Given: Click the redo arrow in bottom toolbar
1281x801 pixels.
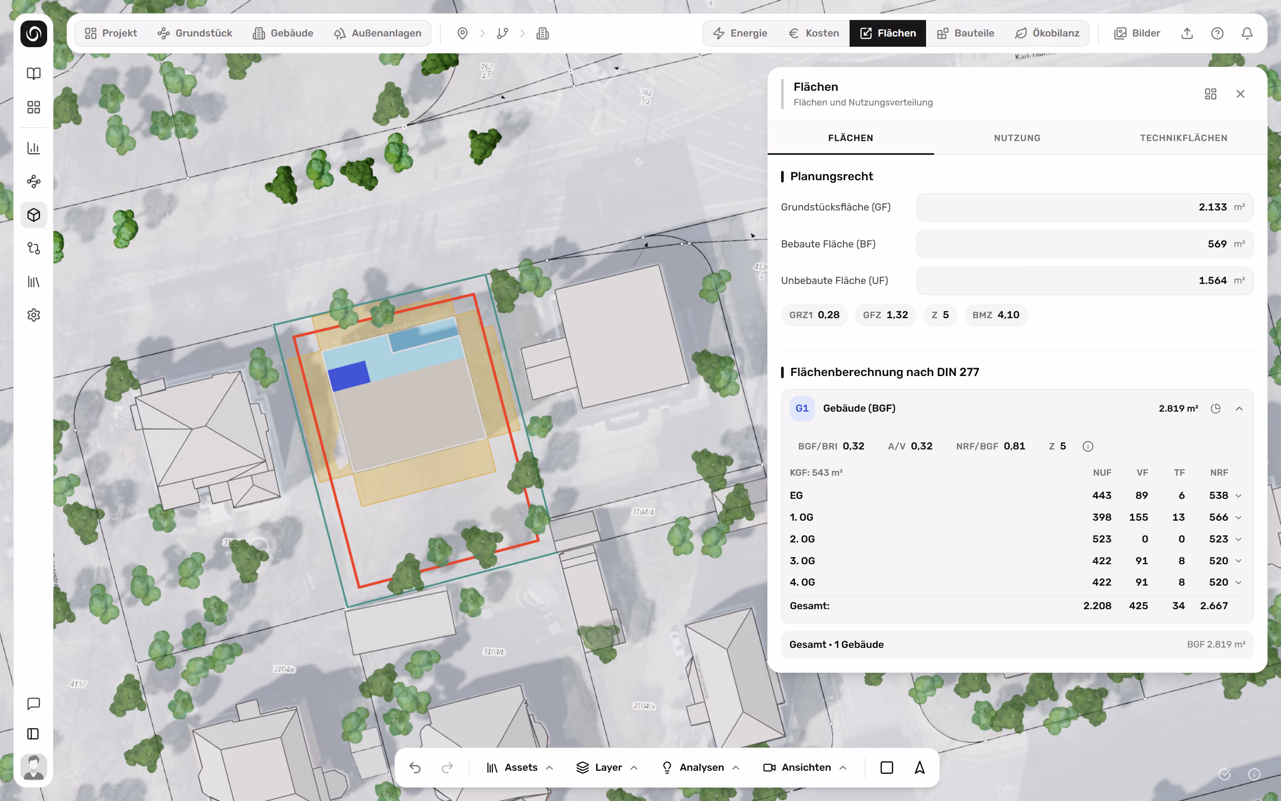Looking at the screenshot, I should 447,768.
